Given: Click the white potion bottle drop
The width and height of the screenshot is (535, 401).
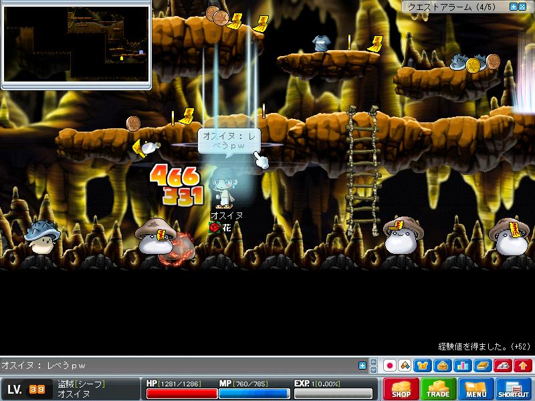Looking at the screenshot, I should [x=149, y=148].
